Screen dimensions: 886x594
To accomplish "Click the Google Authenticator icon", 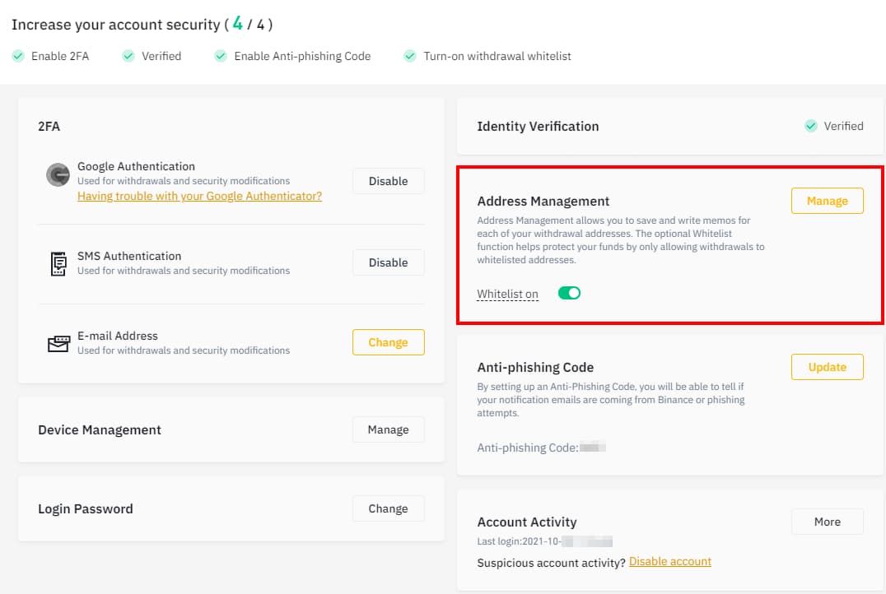I will click(x=58, y=175).
